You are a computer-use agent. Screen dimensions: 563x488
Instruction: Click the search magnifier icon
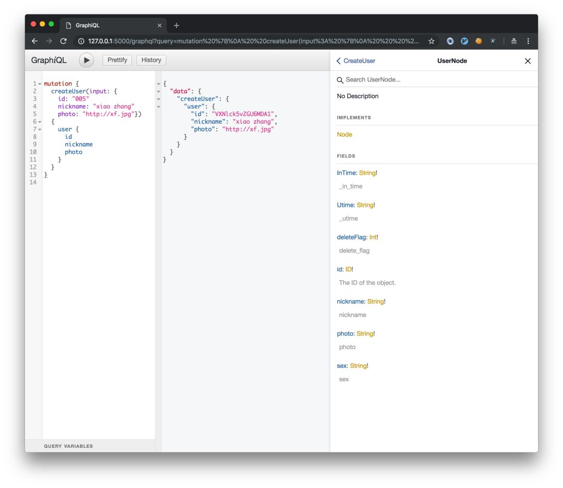pyautogui.click(x=340, y=80)
